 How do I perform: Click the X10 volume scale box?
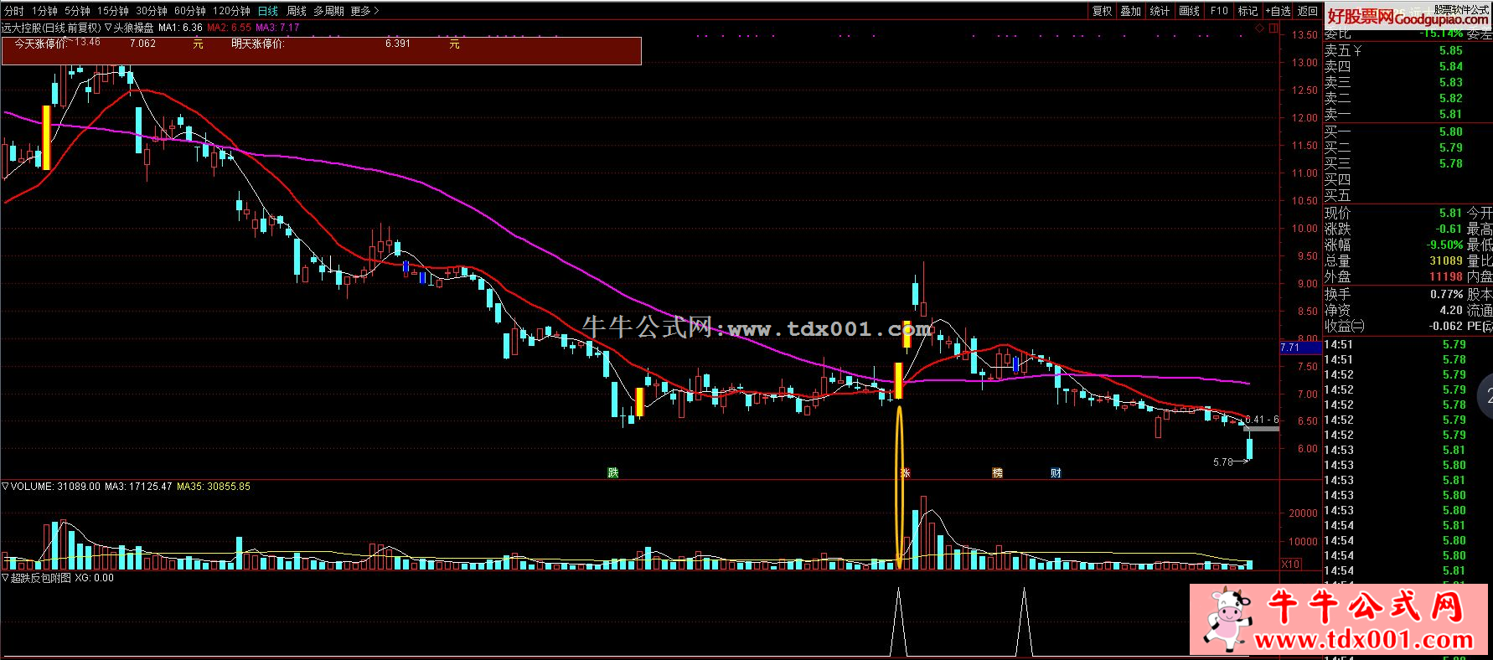[1291, 565]
